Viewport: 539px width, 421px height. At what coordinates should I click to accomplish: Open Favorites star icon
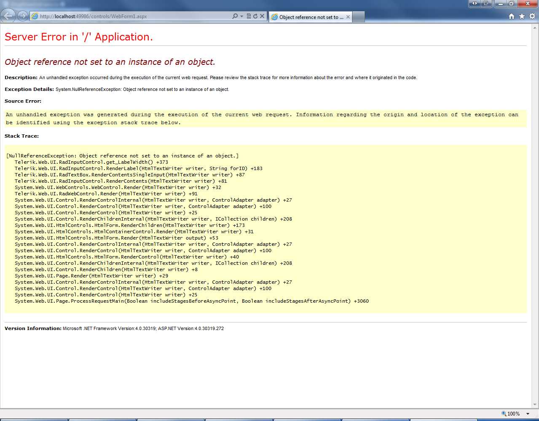pyautogui.click(x=522, y=16)
